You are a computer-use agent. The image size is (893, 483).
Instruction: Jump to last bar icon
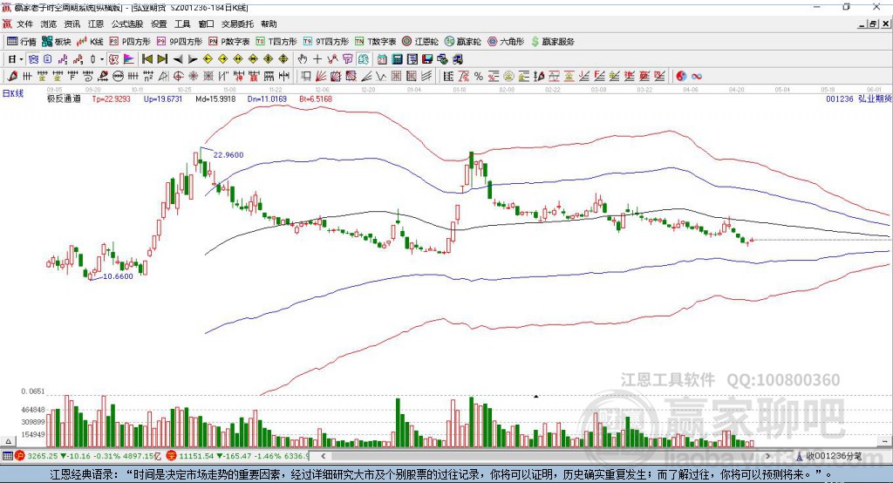162,59
